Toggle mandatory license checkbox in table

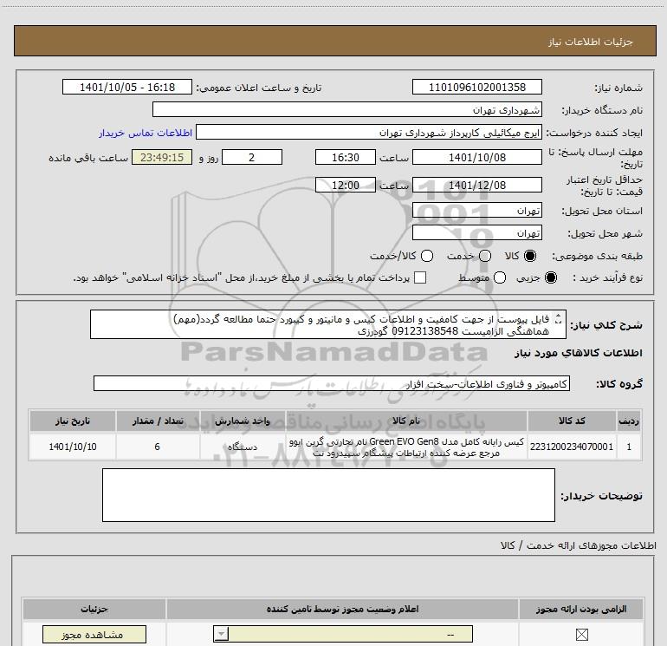[x=581, y=635]
